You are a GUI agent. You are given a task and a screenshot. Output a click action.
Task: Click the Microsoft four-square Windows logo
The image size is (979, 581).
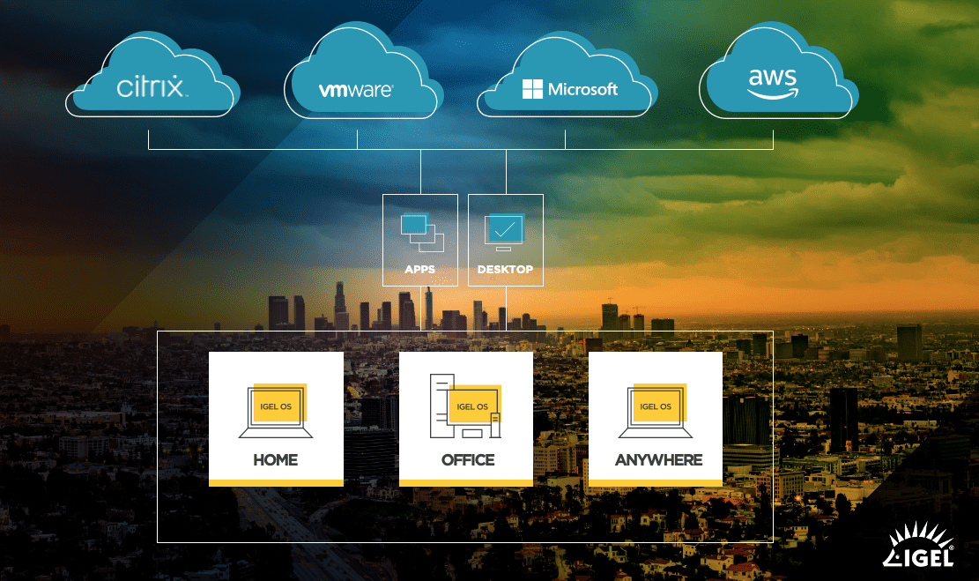(532, 89)
